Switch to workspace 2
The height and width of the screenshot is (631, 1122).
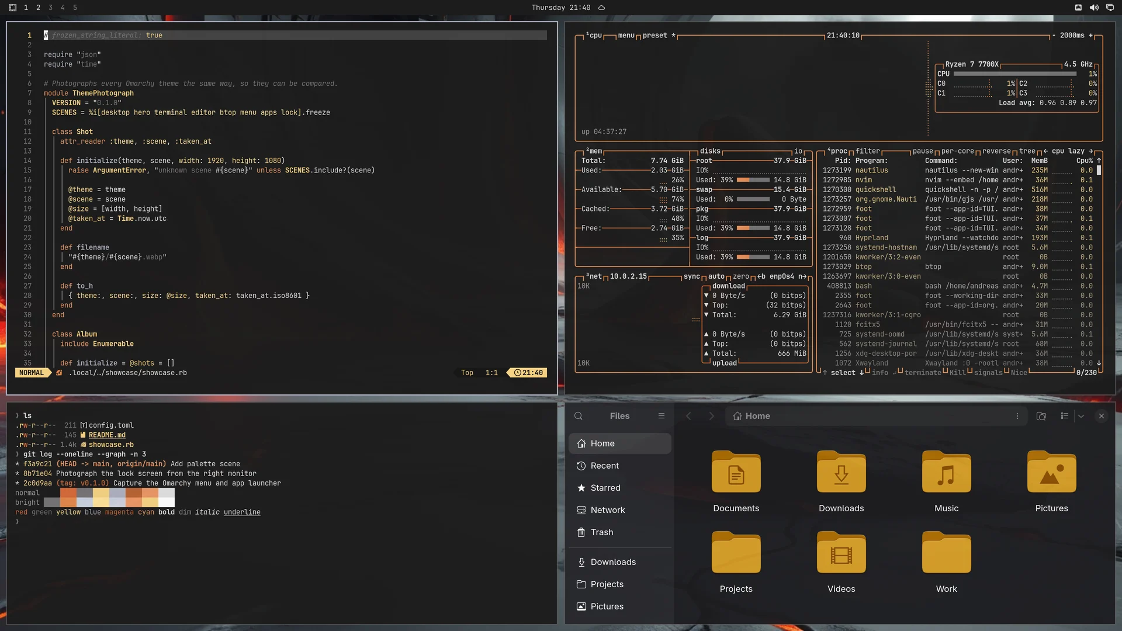(x=38, y=8)
